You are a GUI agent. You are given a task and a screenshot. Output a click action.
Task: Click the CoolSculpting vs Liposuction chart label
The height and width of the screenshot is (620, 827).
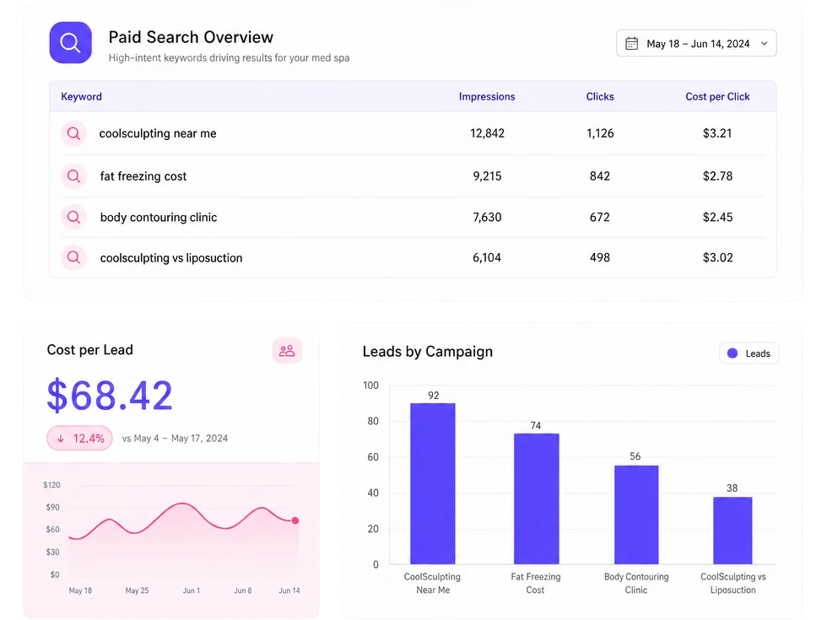pyautogui.click(x=733, y=583)
